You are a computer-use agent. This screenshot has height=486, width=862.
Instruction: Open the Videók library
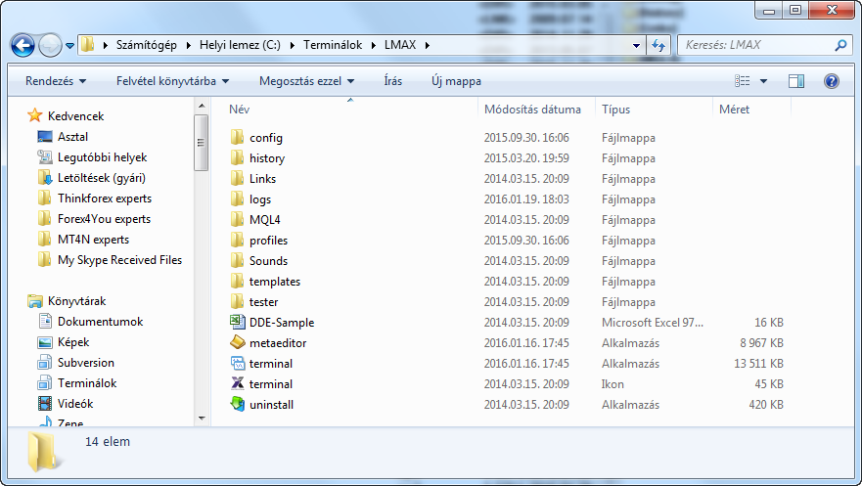75,404
